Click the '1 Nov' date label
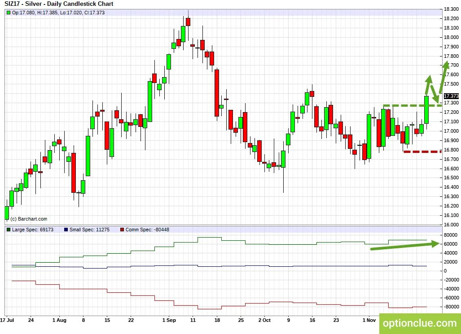461x334 pixels. [369, 320]
